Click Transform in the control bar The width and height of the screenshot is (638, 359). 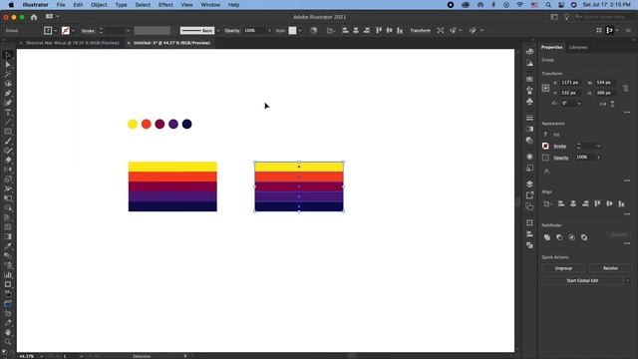[x=420, y=31]
